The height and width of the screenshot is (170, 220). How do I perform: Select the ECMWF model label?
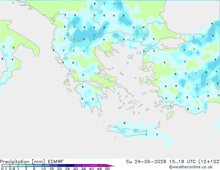coord(56,162)
